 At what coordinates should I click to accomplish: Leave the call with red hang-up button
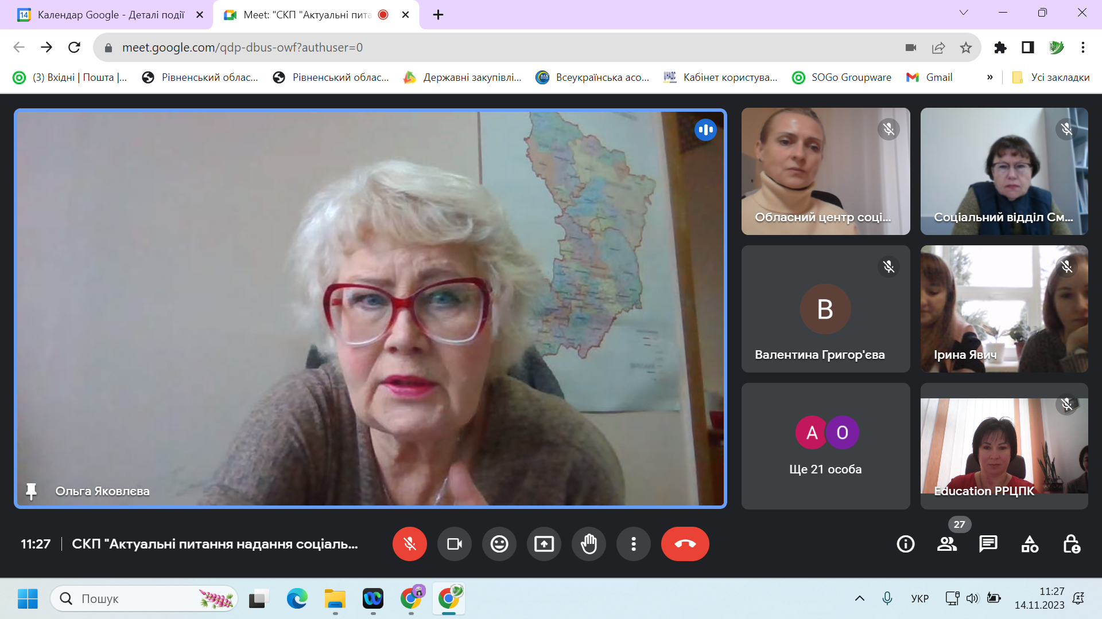[685, 543]
